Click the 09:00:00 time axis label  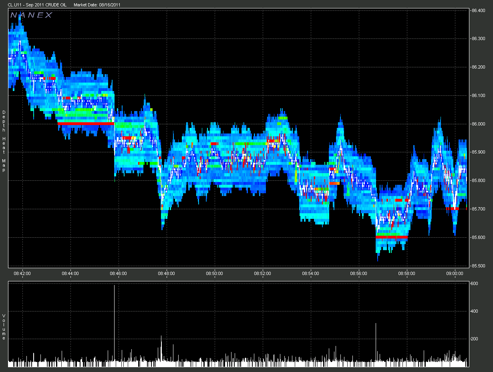point(455,273)
